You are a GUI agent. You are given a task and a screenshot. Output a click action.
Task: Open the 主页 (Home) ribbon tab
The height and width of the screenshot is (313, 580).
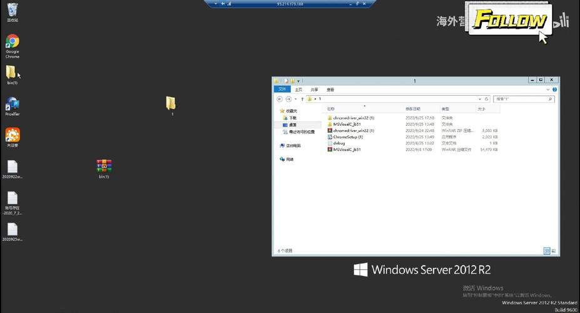pyautogui.click(x=298, y=90)
